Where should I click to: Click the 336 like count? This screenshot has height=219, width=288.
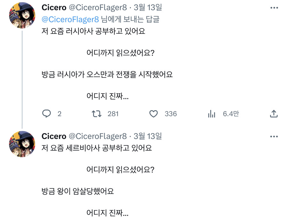pyautogui.click(x=171, y=114)
